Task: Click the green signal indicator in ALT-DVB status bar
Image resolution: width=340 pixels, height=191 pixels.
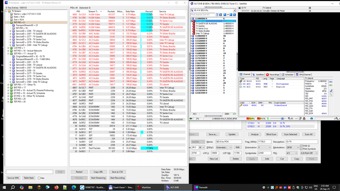Action: click(x=268, y=118)
